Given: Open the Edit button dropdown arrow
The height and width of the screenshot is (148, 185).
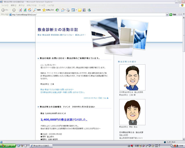Looking at the screenshot, I should [76, 10].
